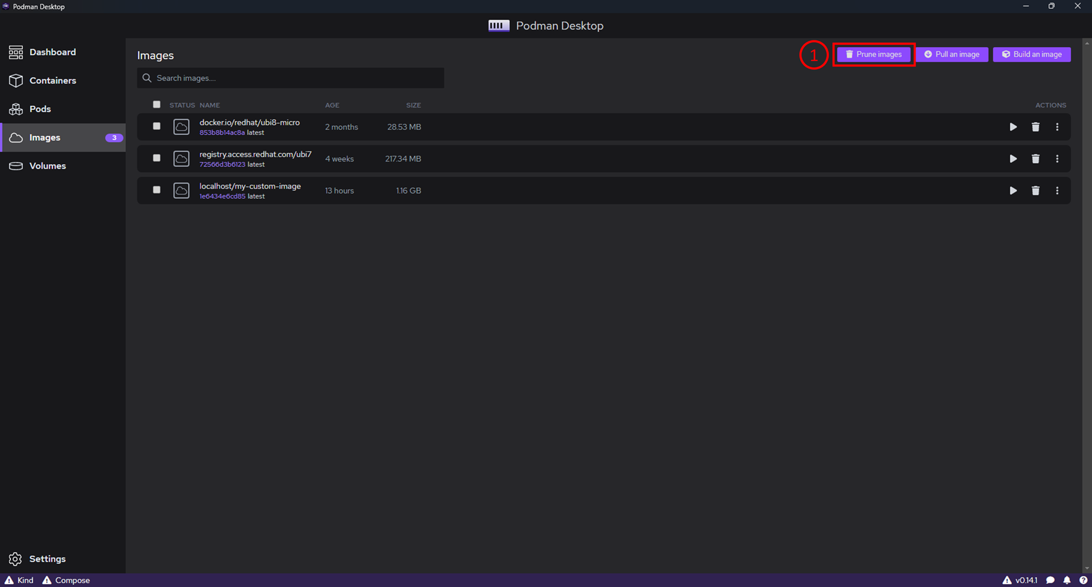Click the 13 hours age value

[x=340, y=191]
